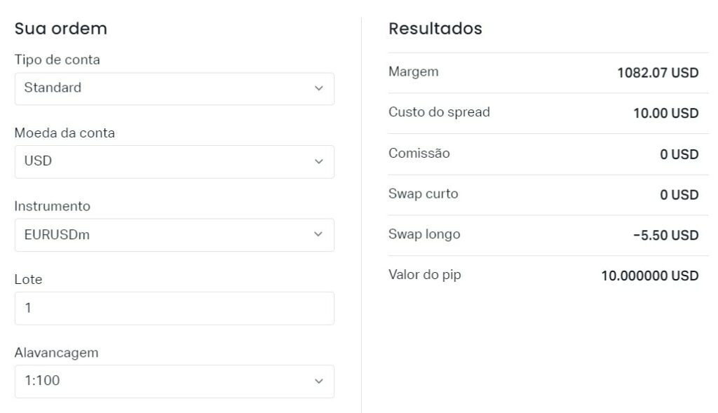Select the 10.000000 USD pip value

[x=650, y=276]
